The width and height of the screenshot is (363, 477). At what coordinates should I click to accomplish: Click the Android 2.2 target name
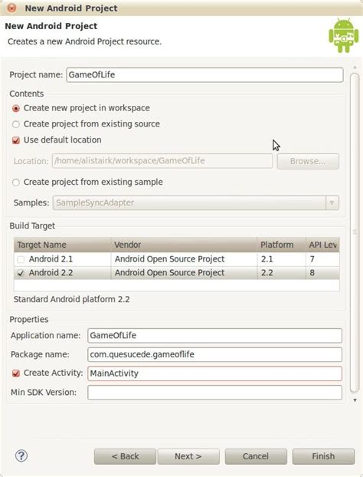point(51,273)
